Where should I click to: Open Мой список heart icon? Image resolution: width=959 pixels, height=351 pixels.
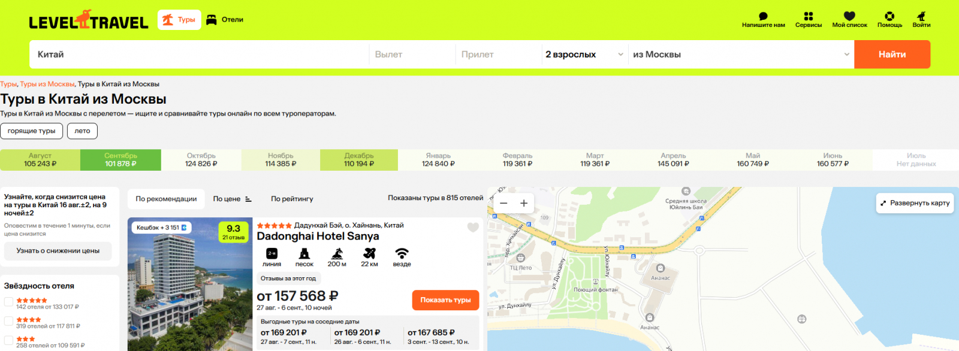click(x=849, y=20)
